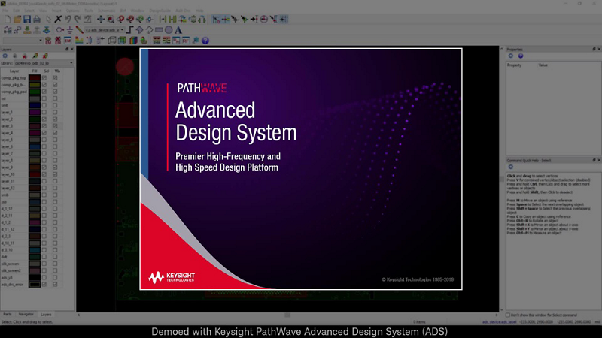
Task: Click the snap grid icon in toolbar
Action: coord(284,19)
